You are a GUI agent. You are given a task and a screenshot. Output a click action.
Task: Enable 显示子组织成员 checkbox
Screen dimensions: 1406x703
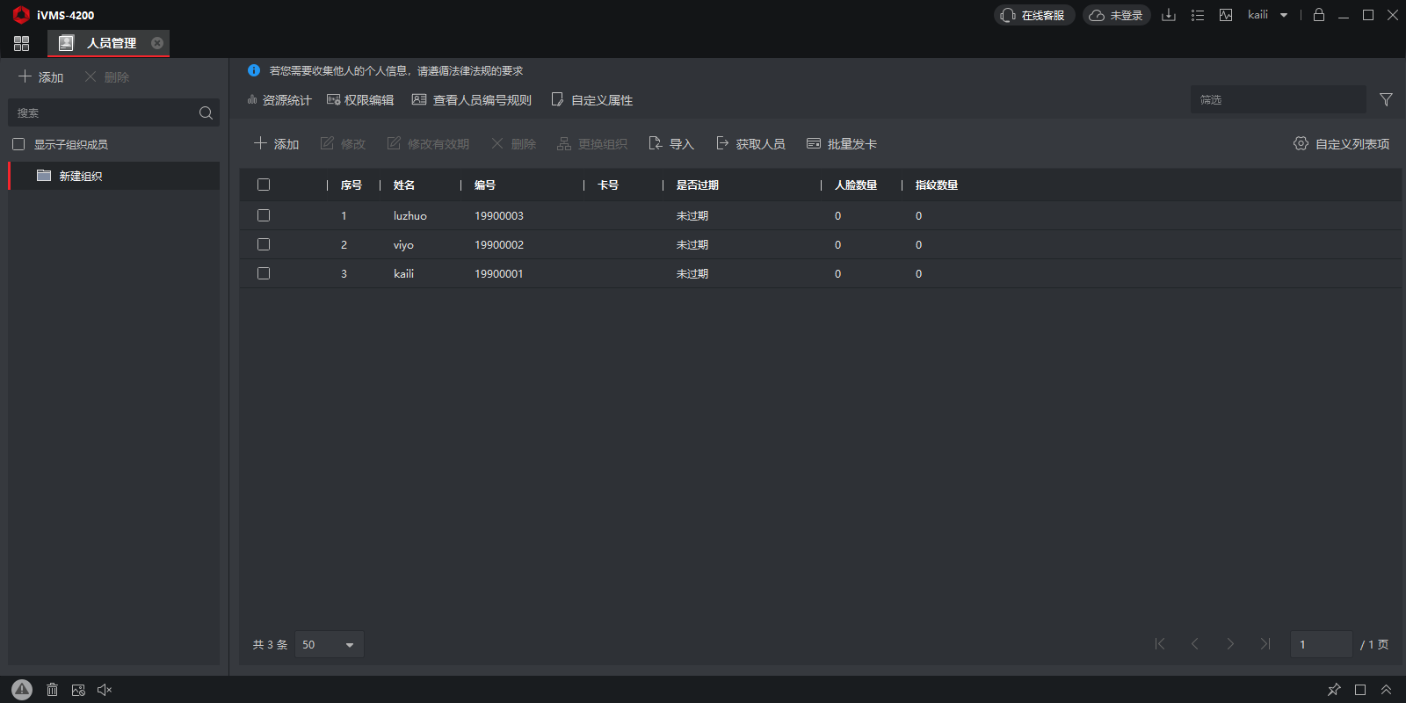pyautogui.click(x=18, y=144)
